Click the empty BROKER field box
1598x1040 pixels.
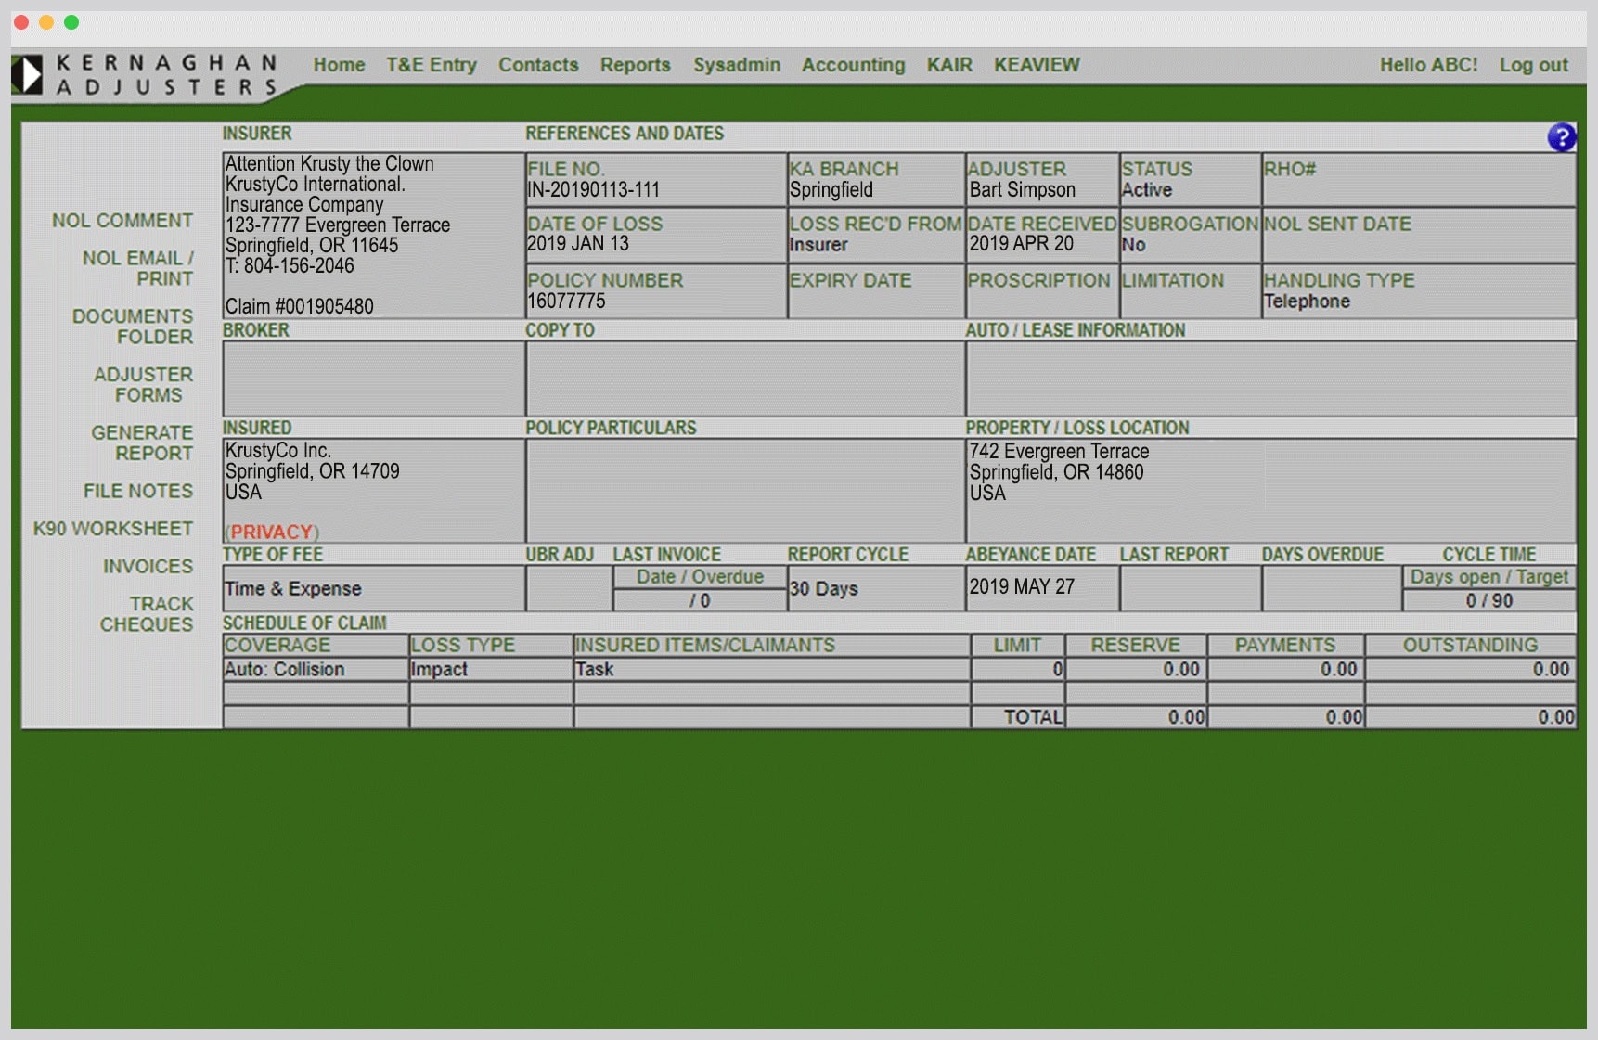pyautogui.click(x=374, y=379)
